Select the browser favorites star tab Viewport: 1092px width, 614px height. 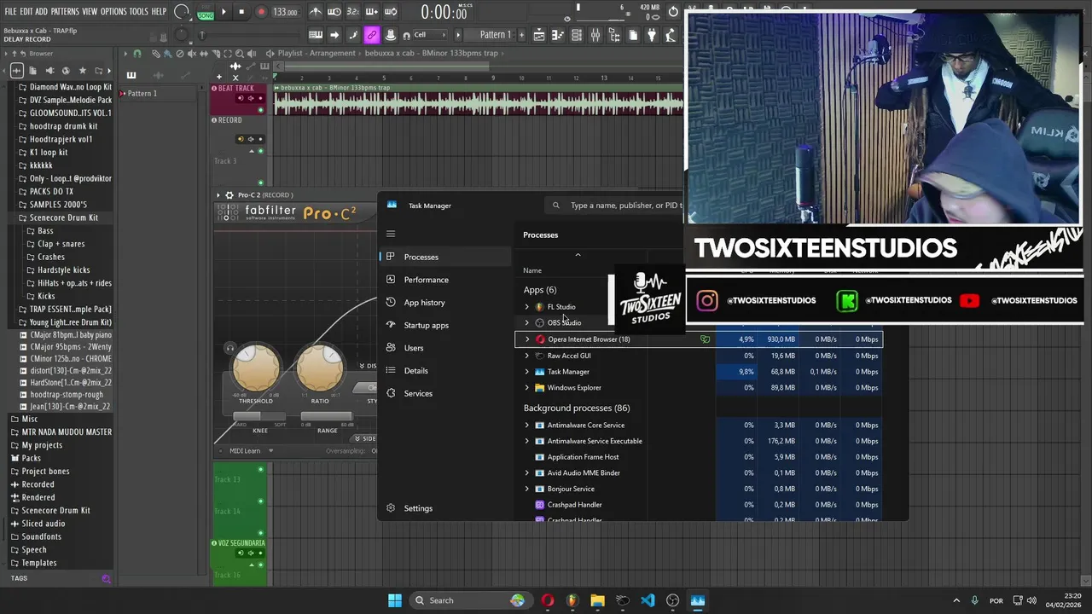tap(82, 71)
